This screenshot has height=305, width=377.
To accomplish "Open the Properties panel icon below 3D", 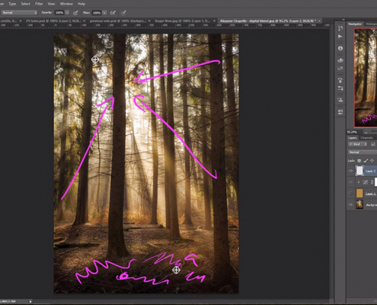I will [x=340, y=69].
